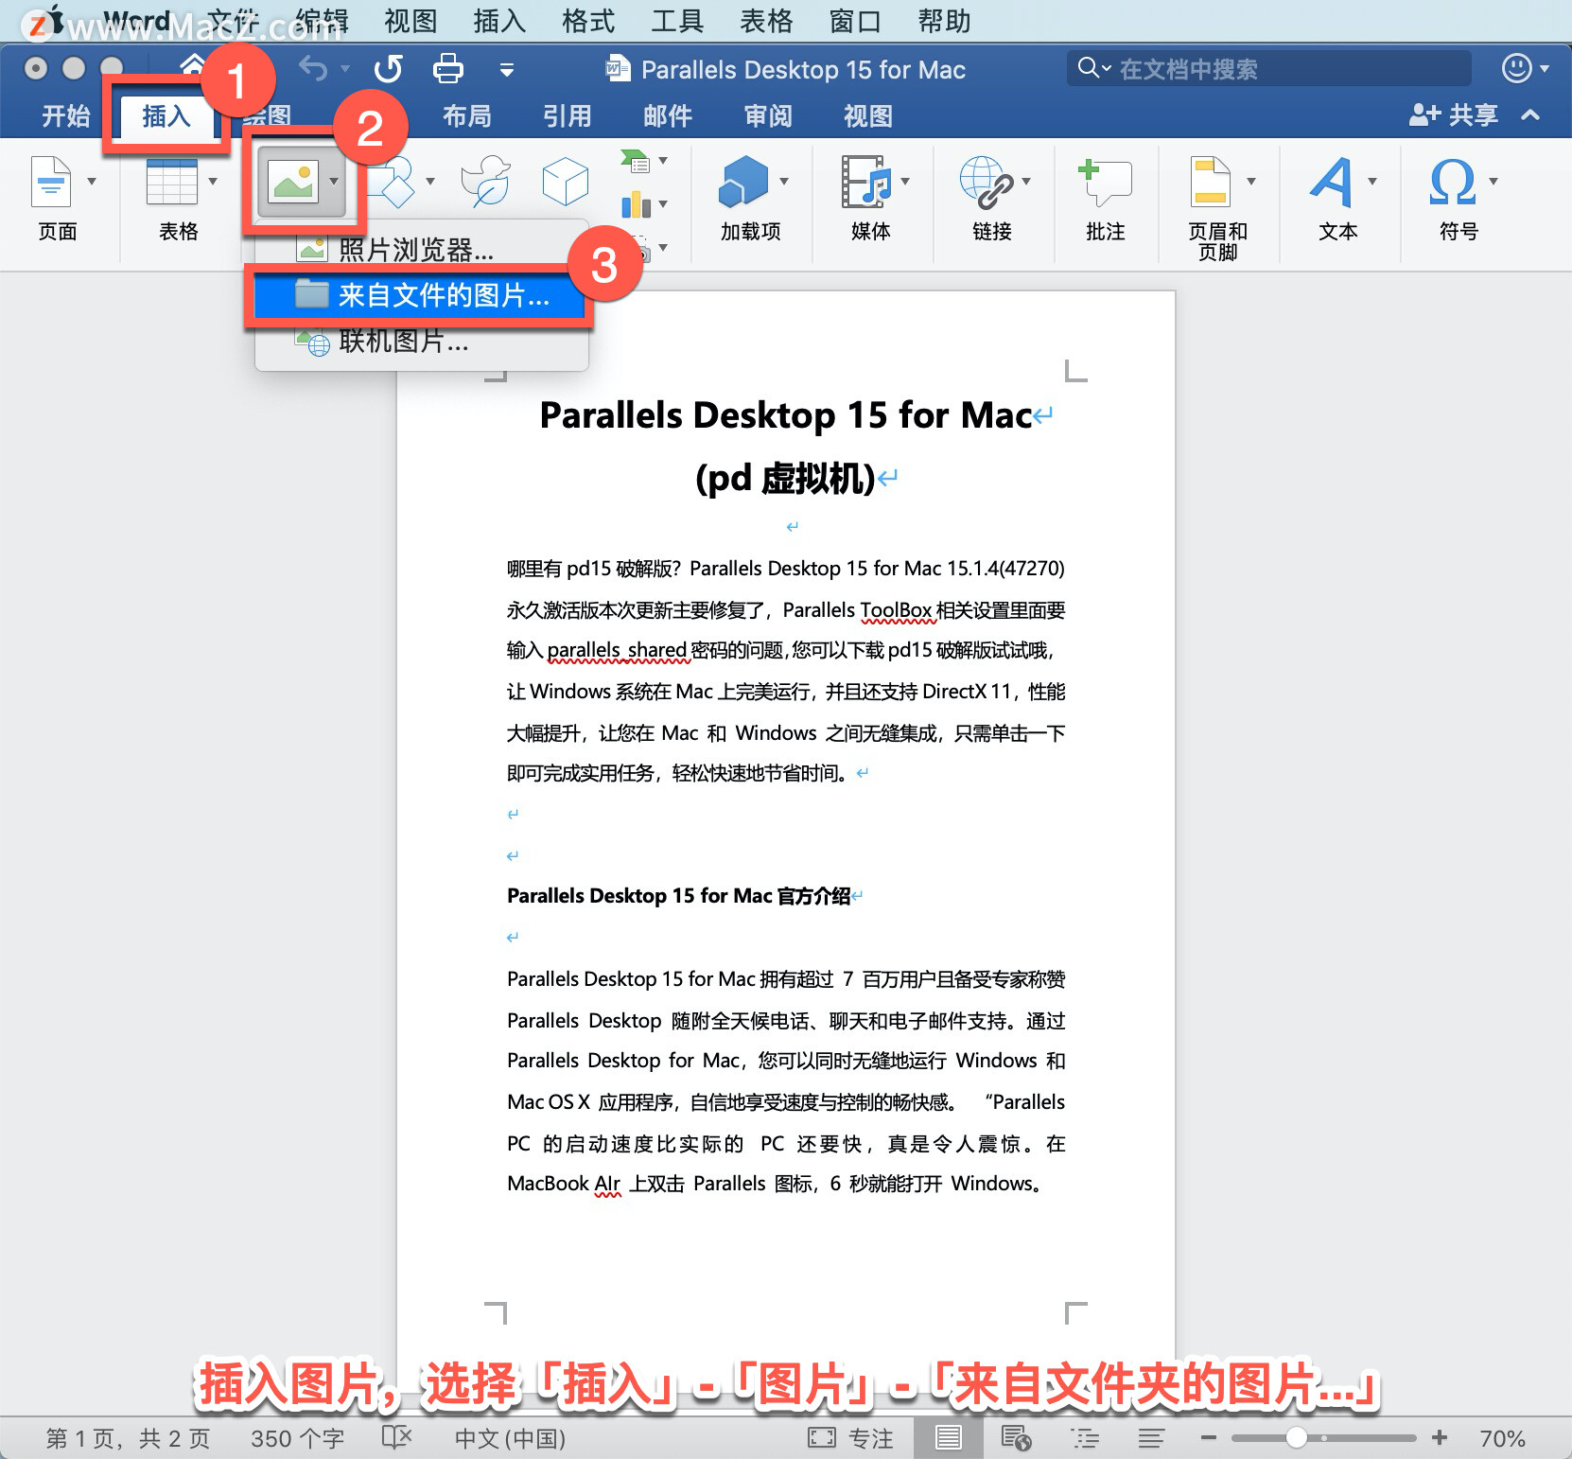The width and height of the screenshot is (1572, 1459).
Task: Expand the Shapes dropdown arrow
Action: pyautogui.click(x=430, y=181)
